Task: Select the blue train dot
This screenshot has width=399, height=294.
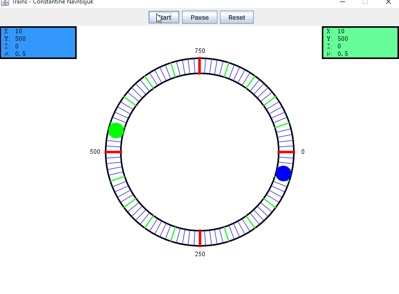Action: coord(283,173)
